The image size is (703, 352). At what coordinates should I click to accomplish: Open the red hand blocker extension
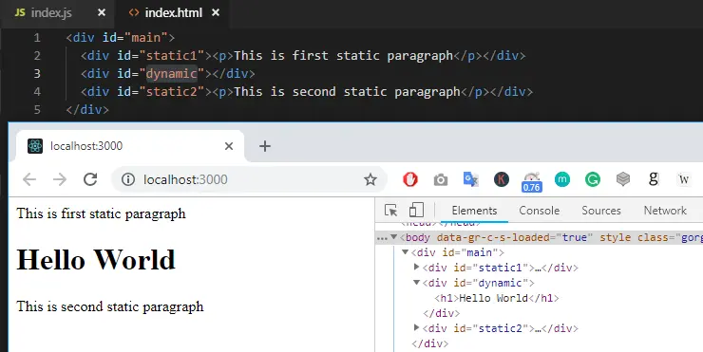tap(410, 179)
